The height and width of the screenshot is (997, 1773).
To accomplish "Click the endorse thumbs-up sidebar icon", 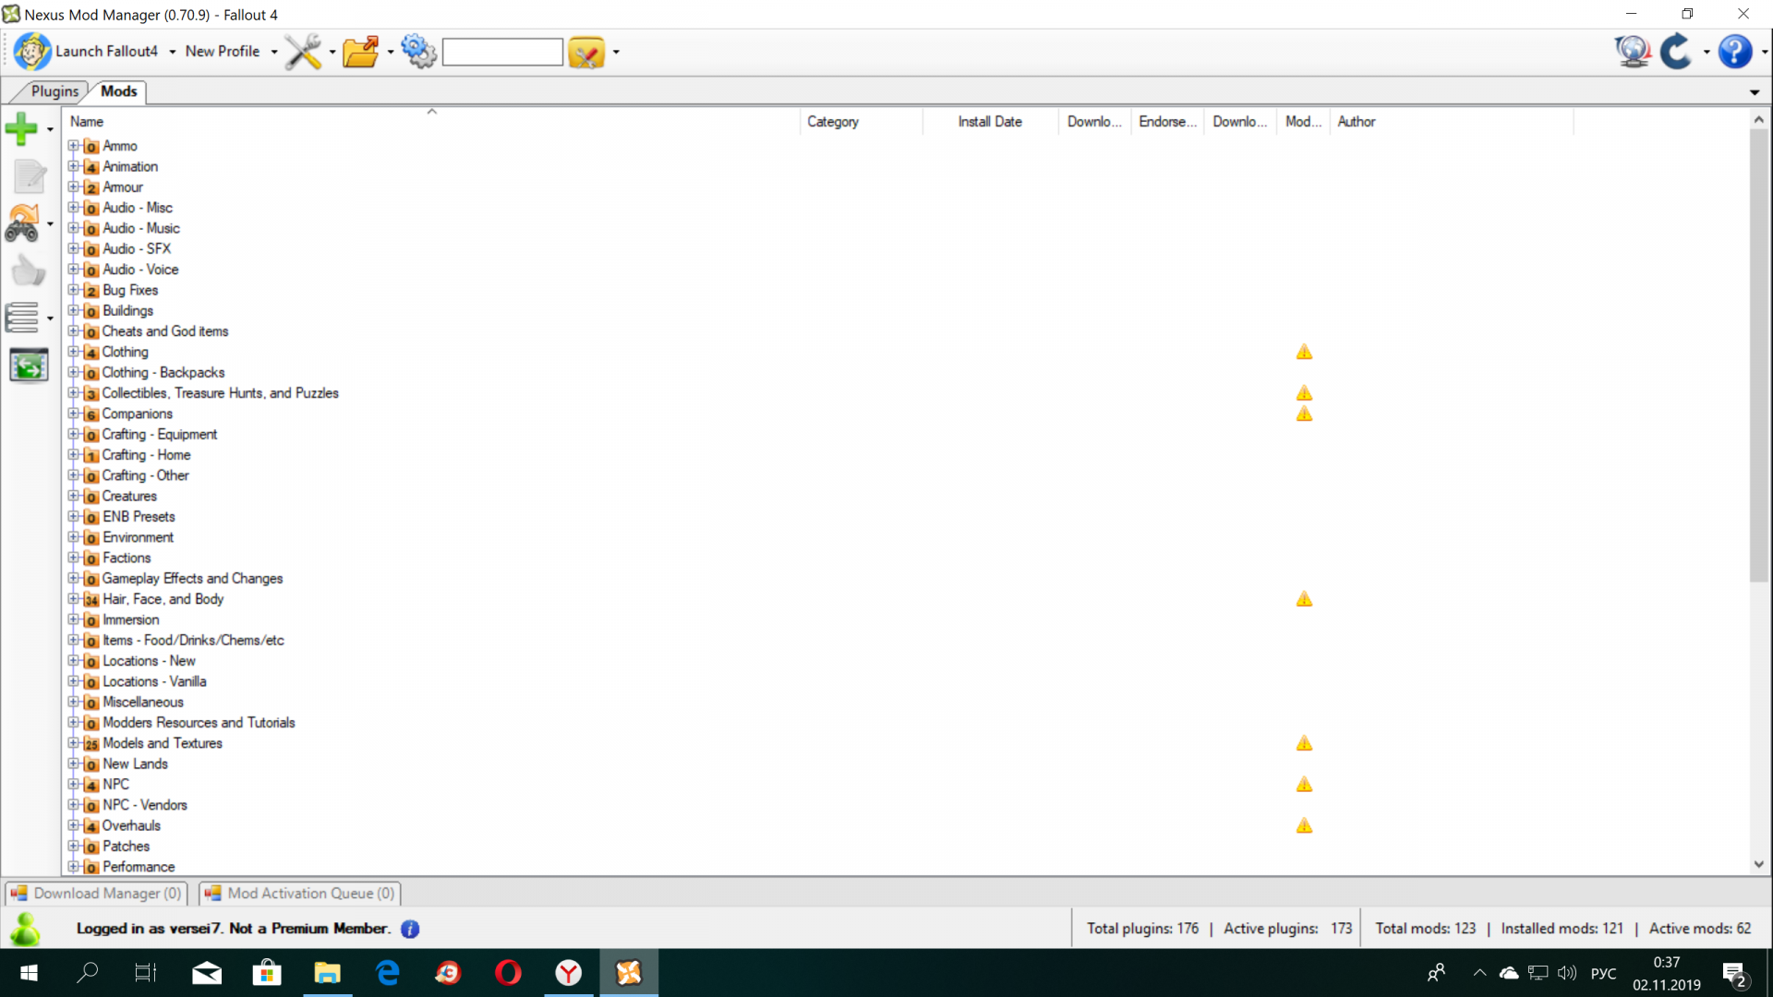I will (x=28, y=271).
